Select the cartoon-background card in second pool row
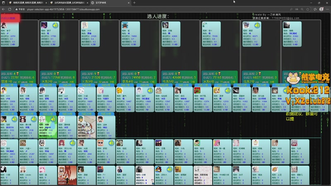This screenshot has height=186, width=331. (87, 127)
